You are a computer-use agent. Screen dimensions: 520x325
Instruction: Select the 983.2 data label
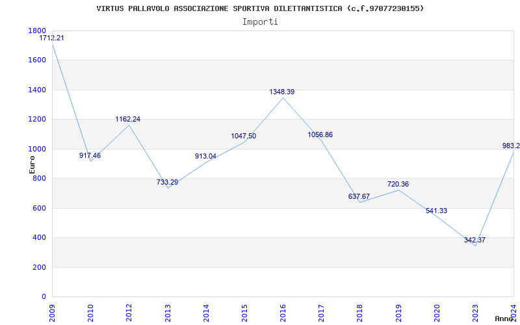(x=511, y=146)
